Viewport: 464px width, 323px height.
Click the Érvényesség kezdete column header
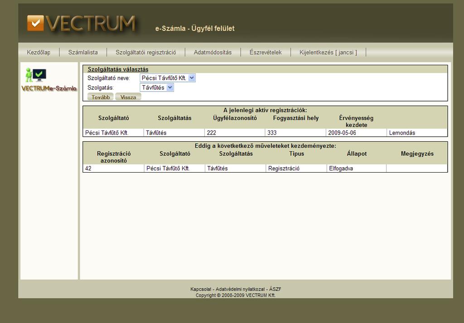pyautogui.click(x=356, y=121)
